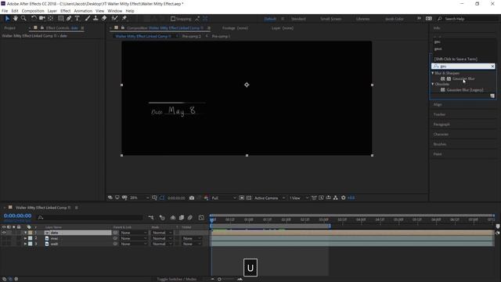501x282 pixels.
Task: Toggle the Snapping checkbox
Action: (x=173, y=19)
